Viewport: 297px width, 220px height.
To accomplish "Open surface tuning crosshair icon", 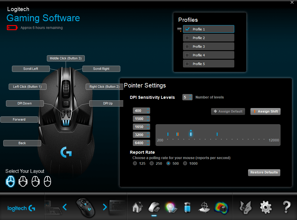I will 204,207.
